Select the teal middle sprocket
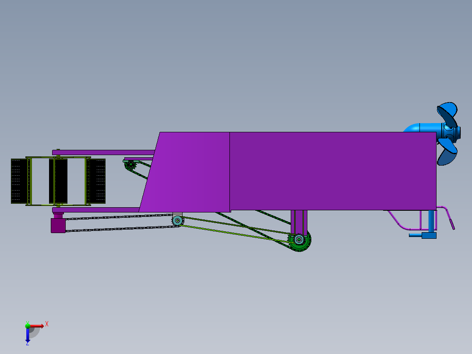The width and height of the screenshot is (472, 354). point(178,220)
